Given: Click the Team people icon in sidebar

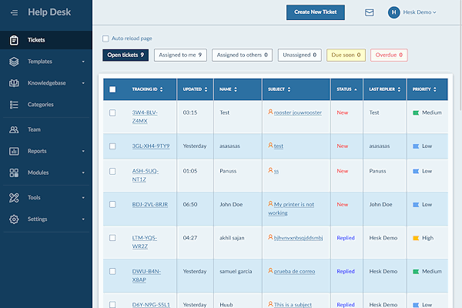Looking at the screenshot, I should tap(14, 130).
